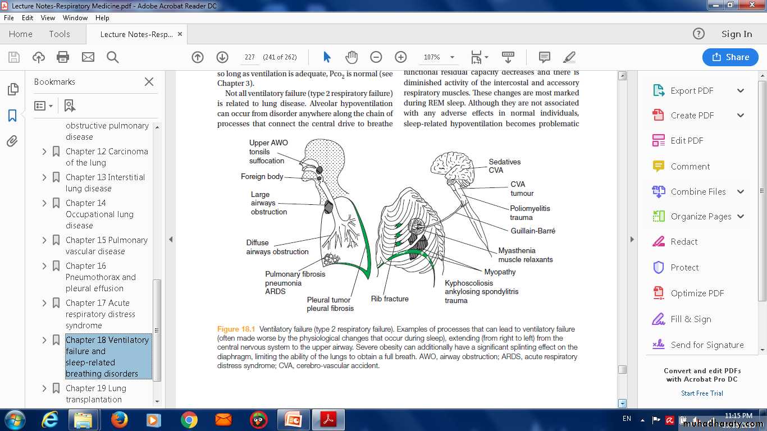767x431 pixels.
Task: Go to next page arrow
Action: pos(222,57)
